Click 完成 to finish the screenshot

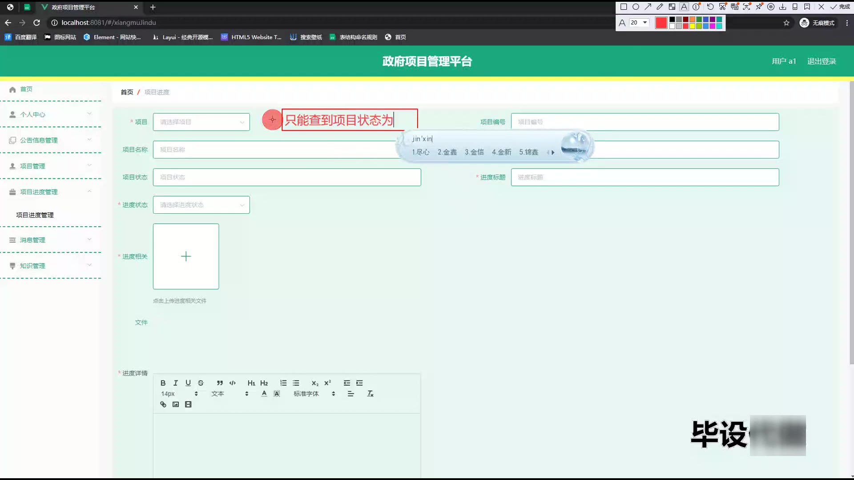point(840,7)
